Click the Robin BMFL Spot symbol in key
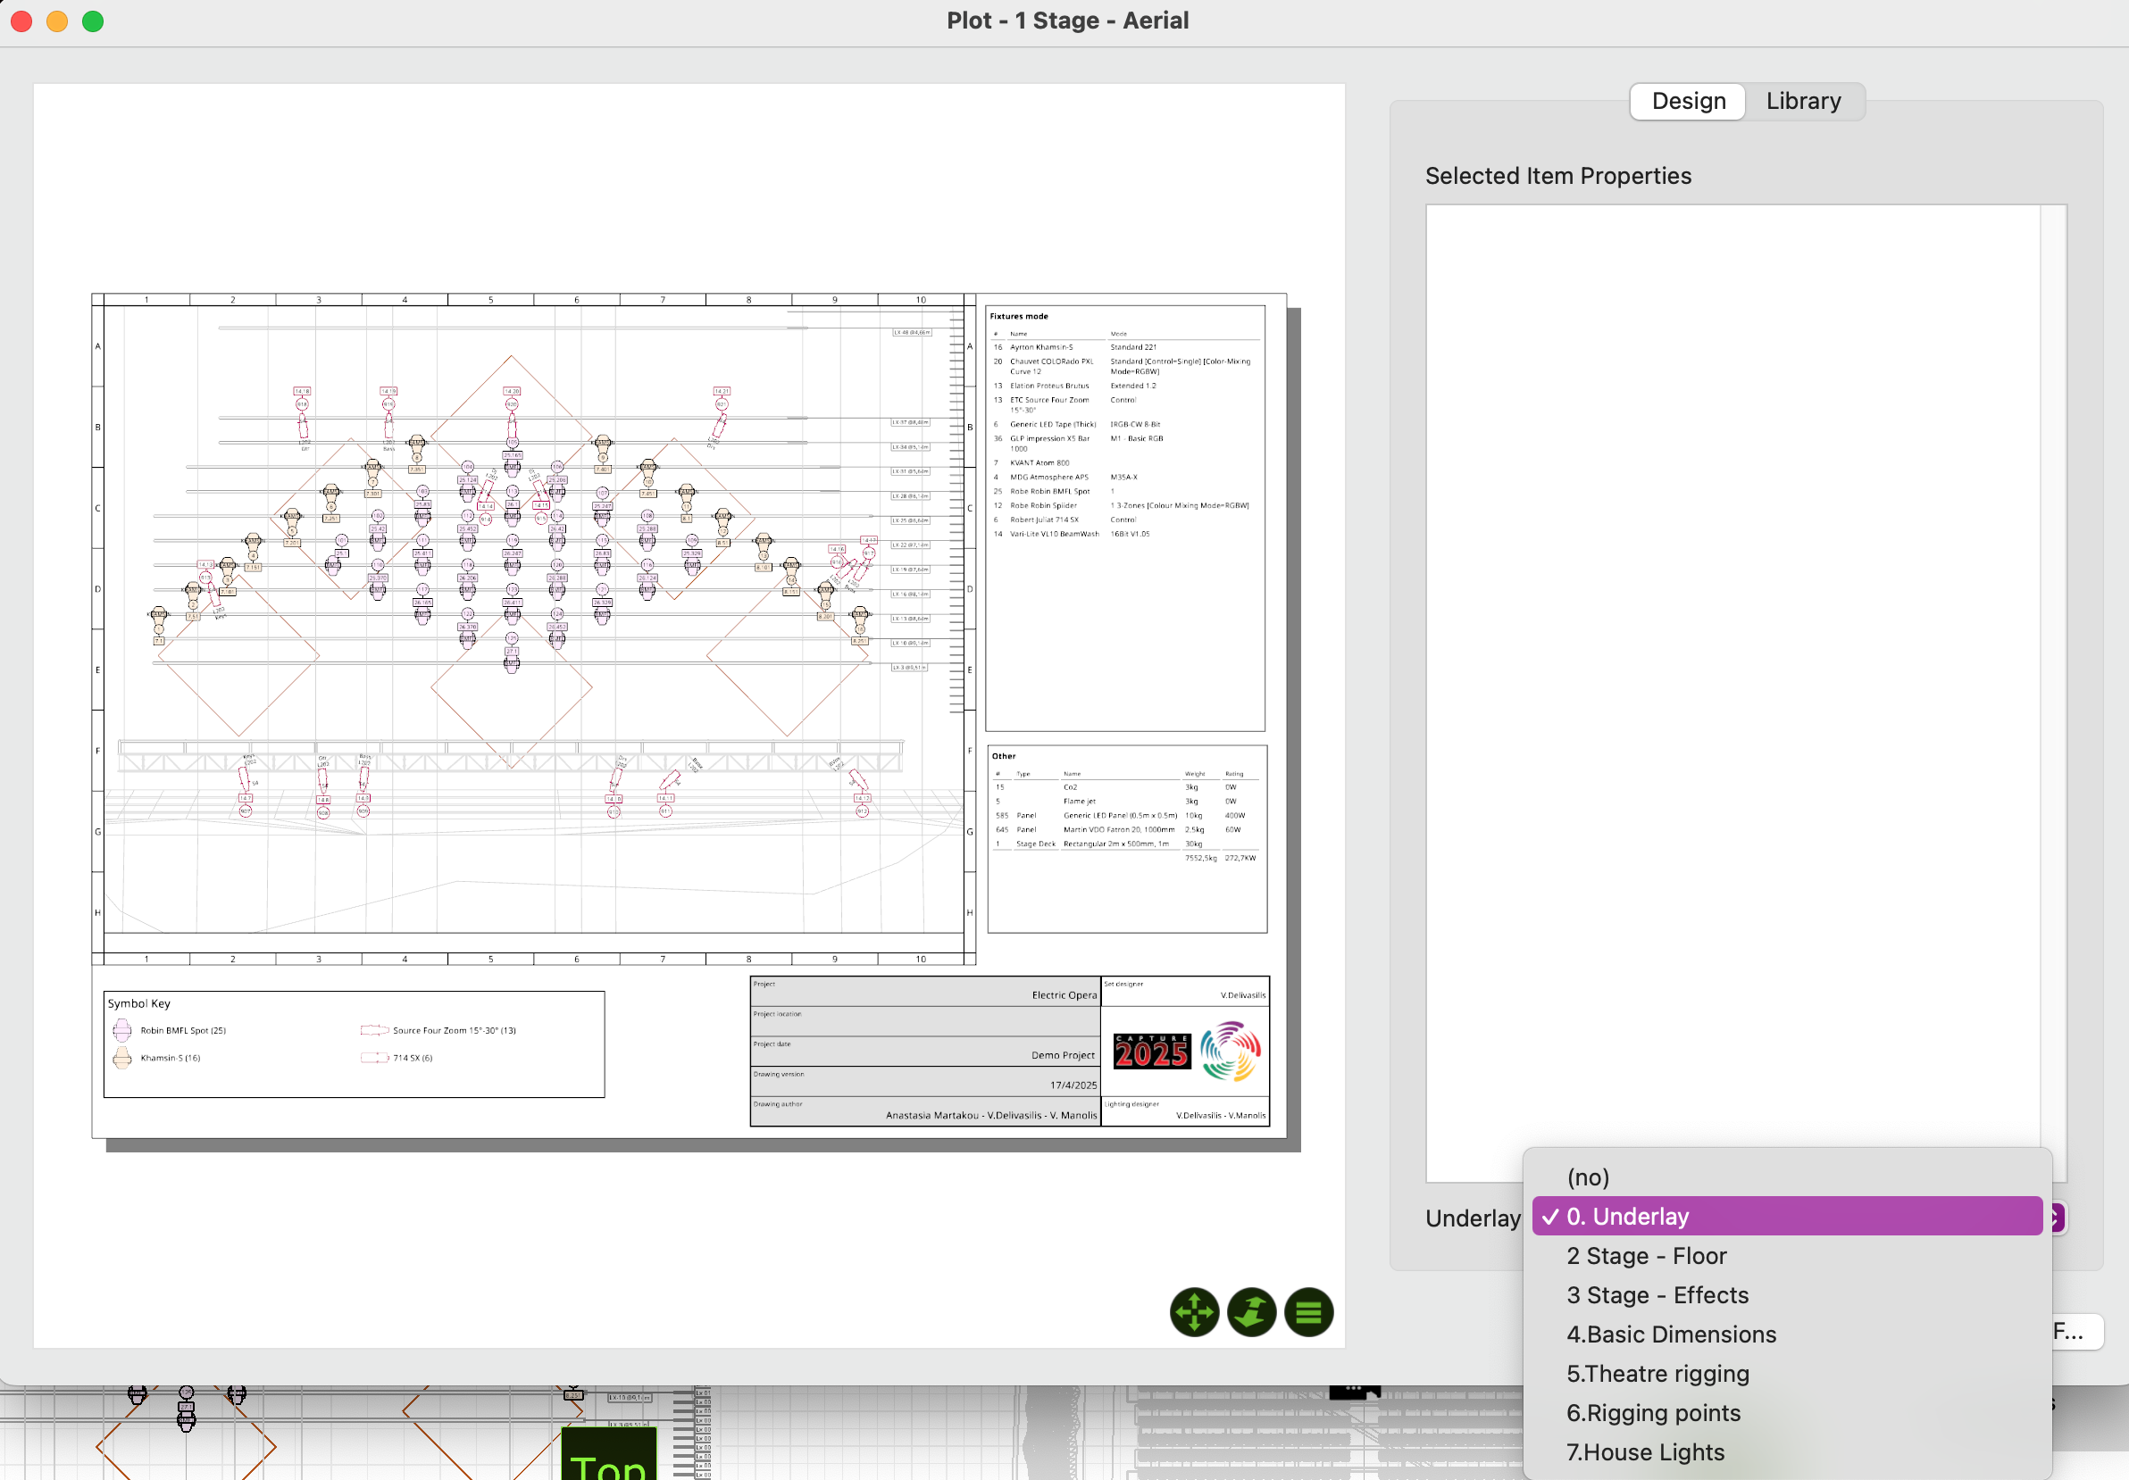The image size is (2129, 1480). coord(122,1030)
